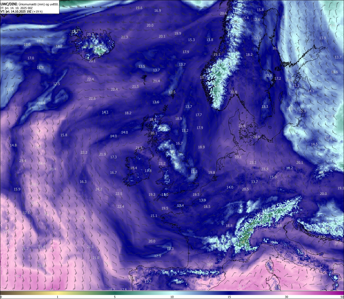The image size is (344, 299).
Task: Click the map value 17.5
Action: pyautogui.click(x=26, y=213)
